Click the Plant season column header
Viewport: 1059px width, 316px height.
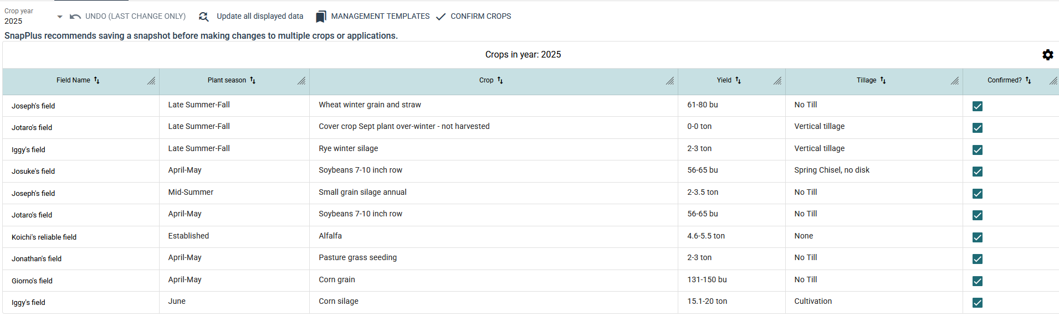(x=227, y=80)
